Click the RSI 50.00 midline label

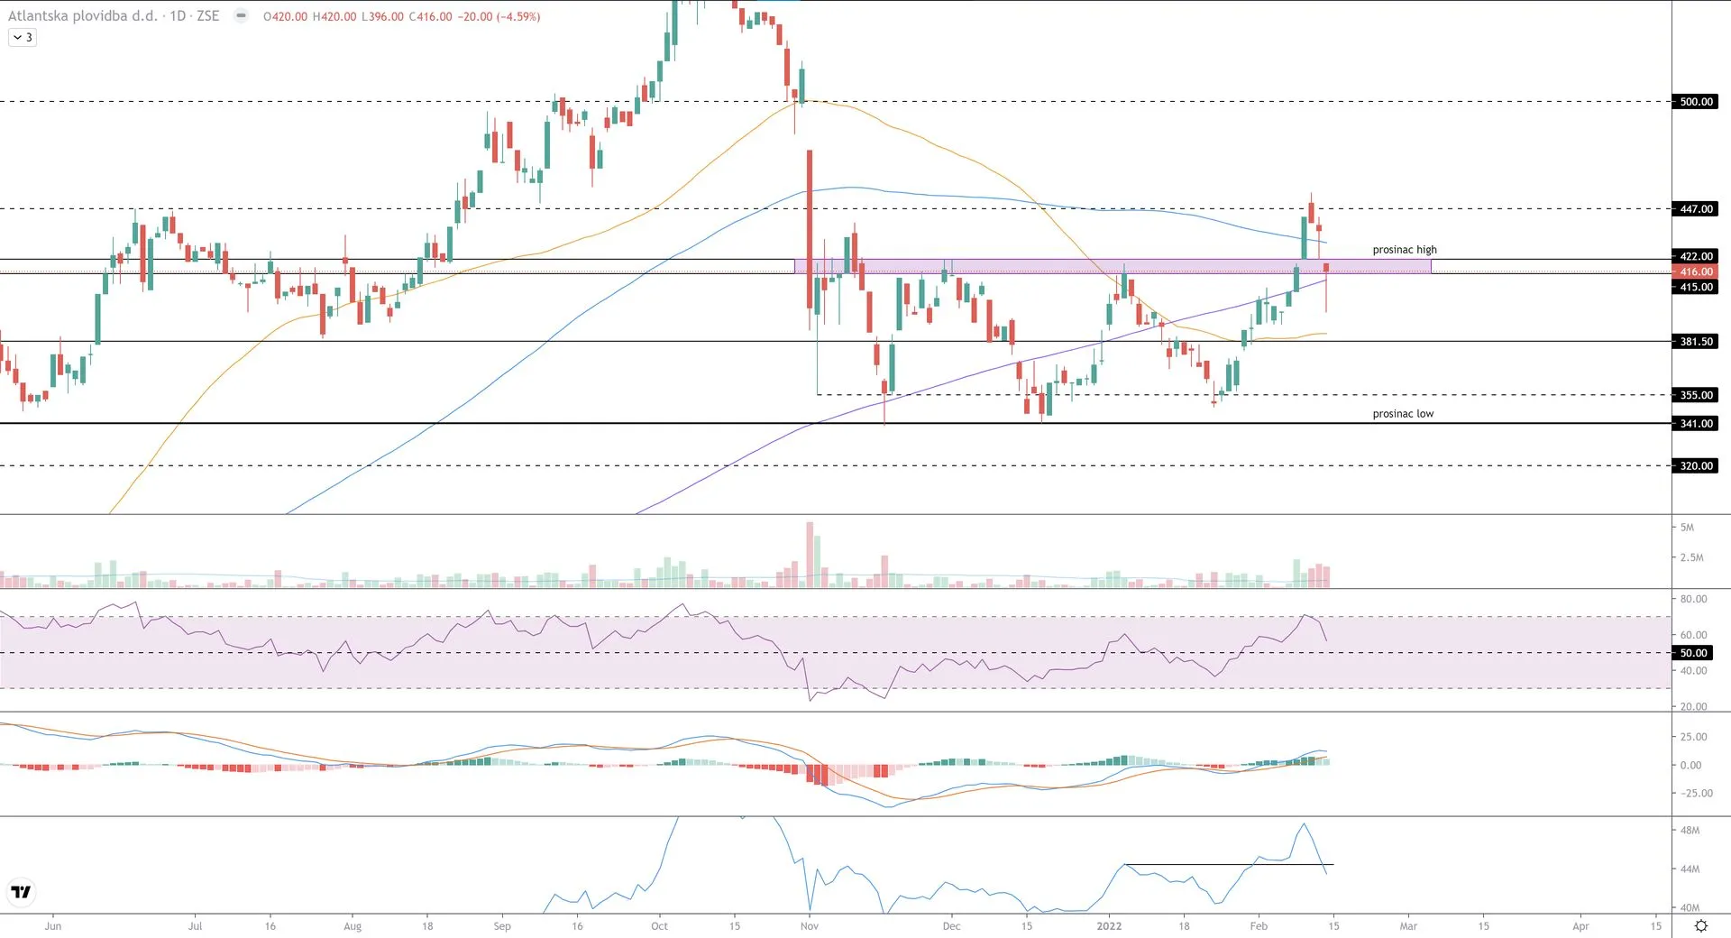pyautogui.click(x=1693, y=653)
